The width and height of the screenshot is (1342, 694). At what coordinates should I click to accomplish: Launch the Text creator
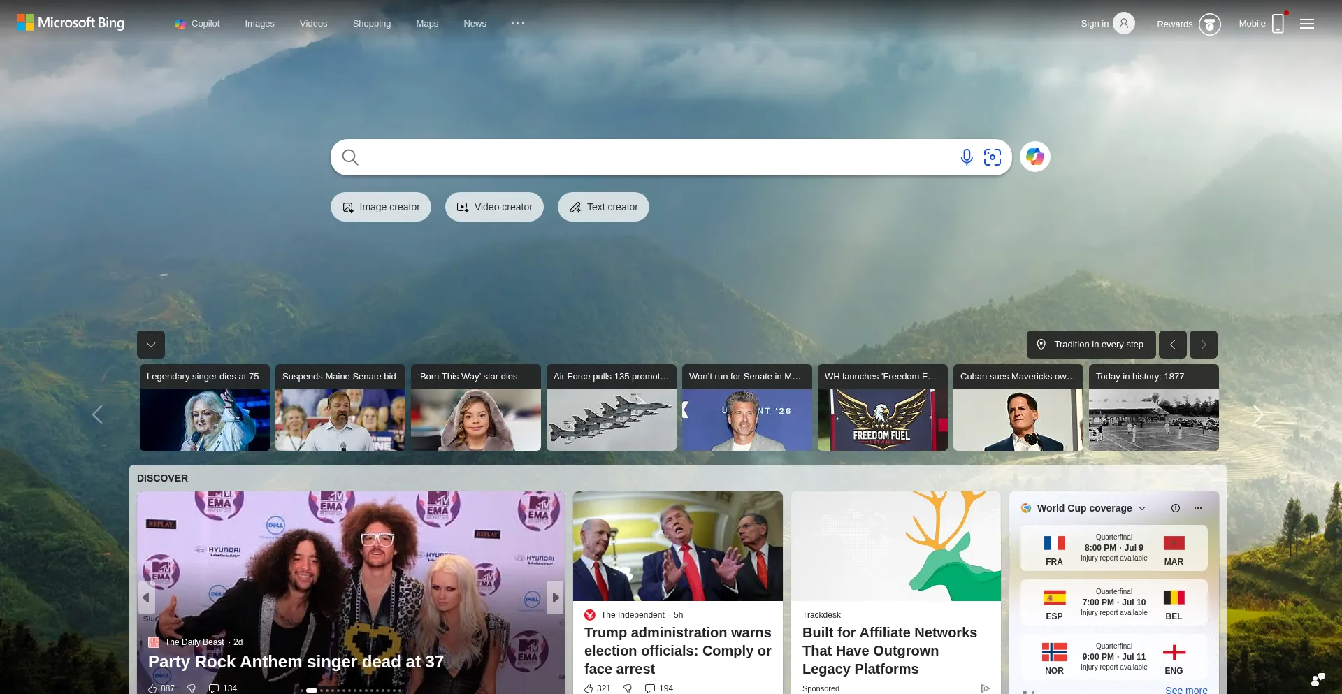[603, 207]
